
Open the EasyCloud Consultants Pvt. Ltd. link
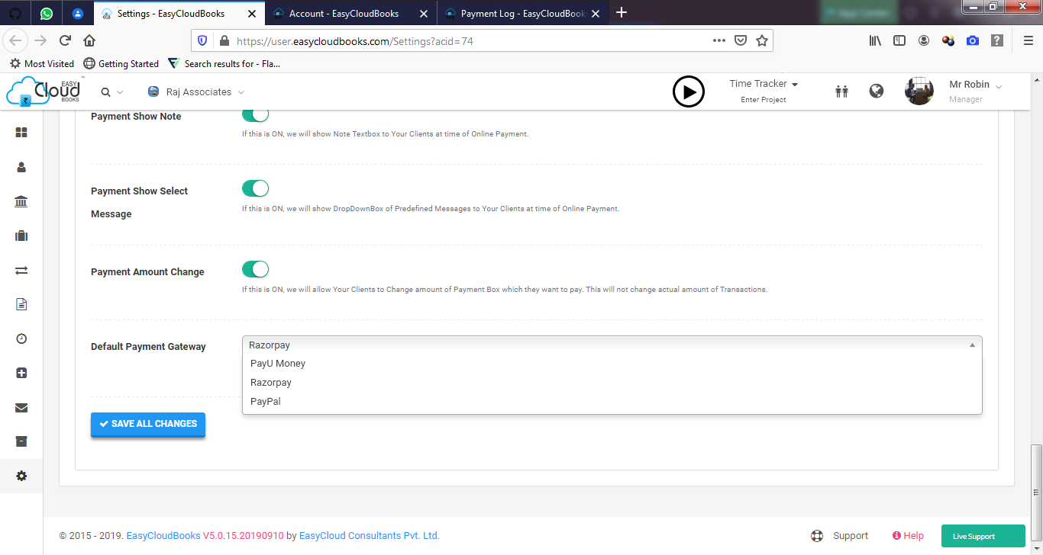pos(370,536)
